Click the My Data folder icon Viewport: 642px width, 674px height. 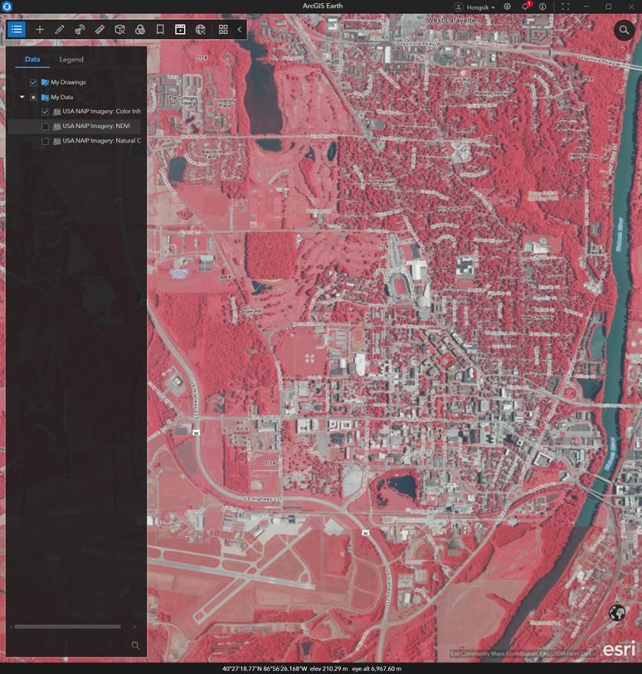[x=45, y=98]
